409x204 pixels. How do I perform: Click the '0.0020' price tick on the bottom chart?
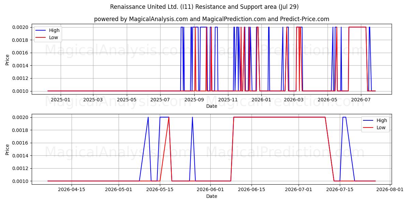coord(21,117)
